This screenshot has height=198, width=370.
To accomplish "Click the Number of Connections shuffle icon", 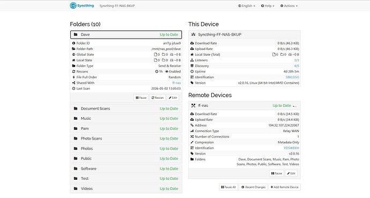I will click(x=192, y=137).
